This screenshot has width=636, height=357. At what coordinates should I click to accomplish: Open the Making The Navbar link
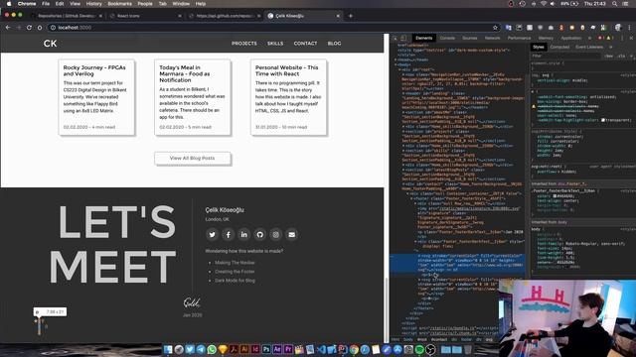point(235,263)
